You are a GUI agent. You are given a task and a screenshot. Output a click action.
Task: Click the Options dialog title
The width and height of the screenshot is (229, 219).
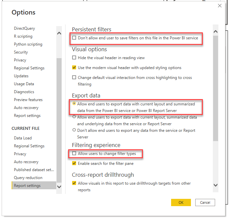[x=23, y=13]
